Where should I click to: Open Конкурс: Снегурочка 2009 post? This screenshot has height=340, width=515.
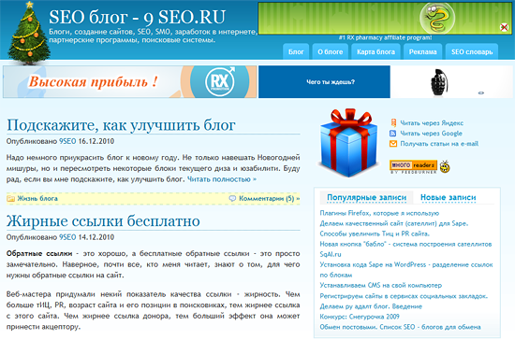click(360, 317)
